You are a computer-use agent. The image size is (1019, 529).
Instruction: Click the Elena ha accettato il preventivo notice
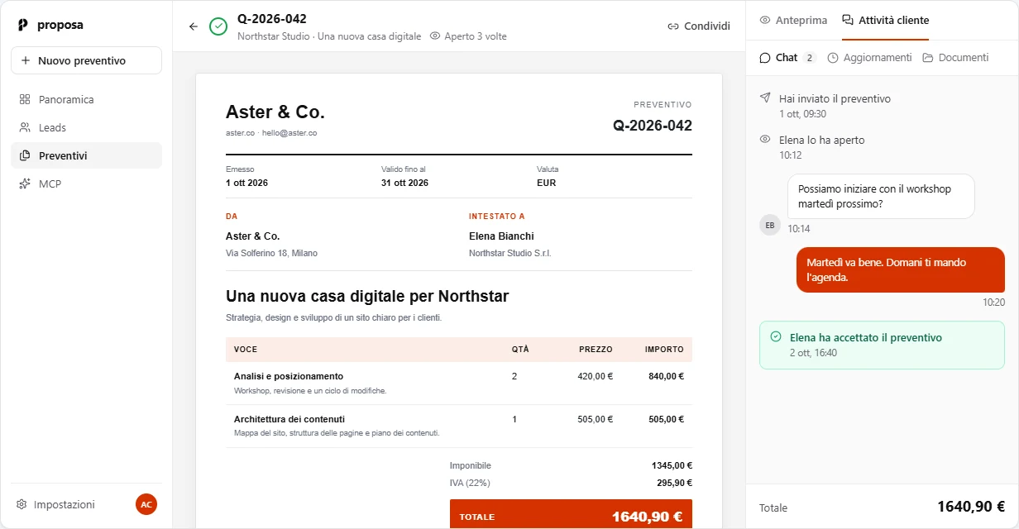click(882, 345)
